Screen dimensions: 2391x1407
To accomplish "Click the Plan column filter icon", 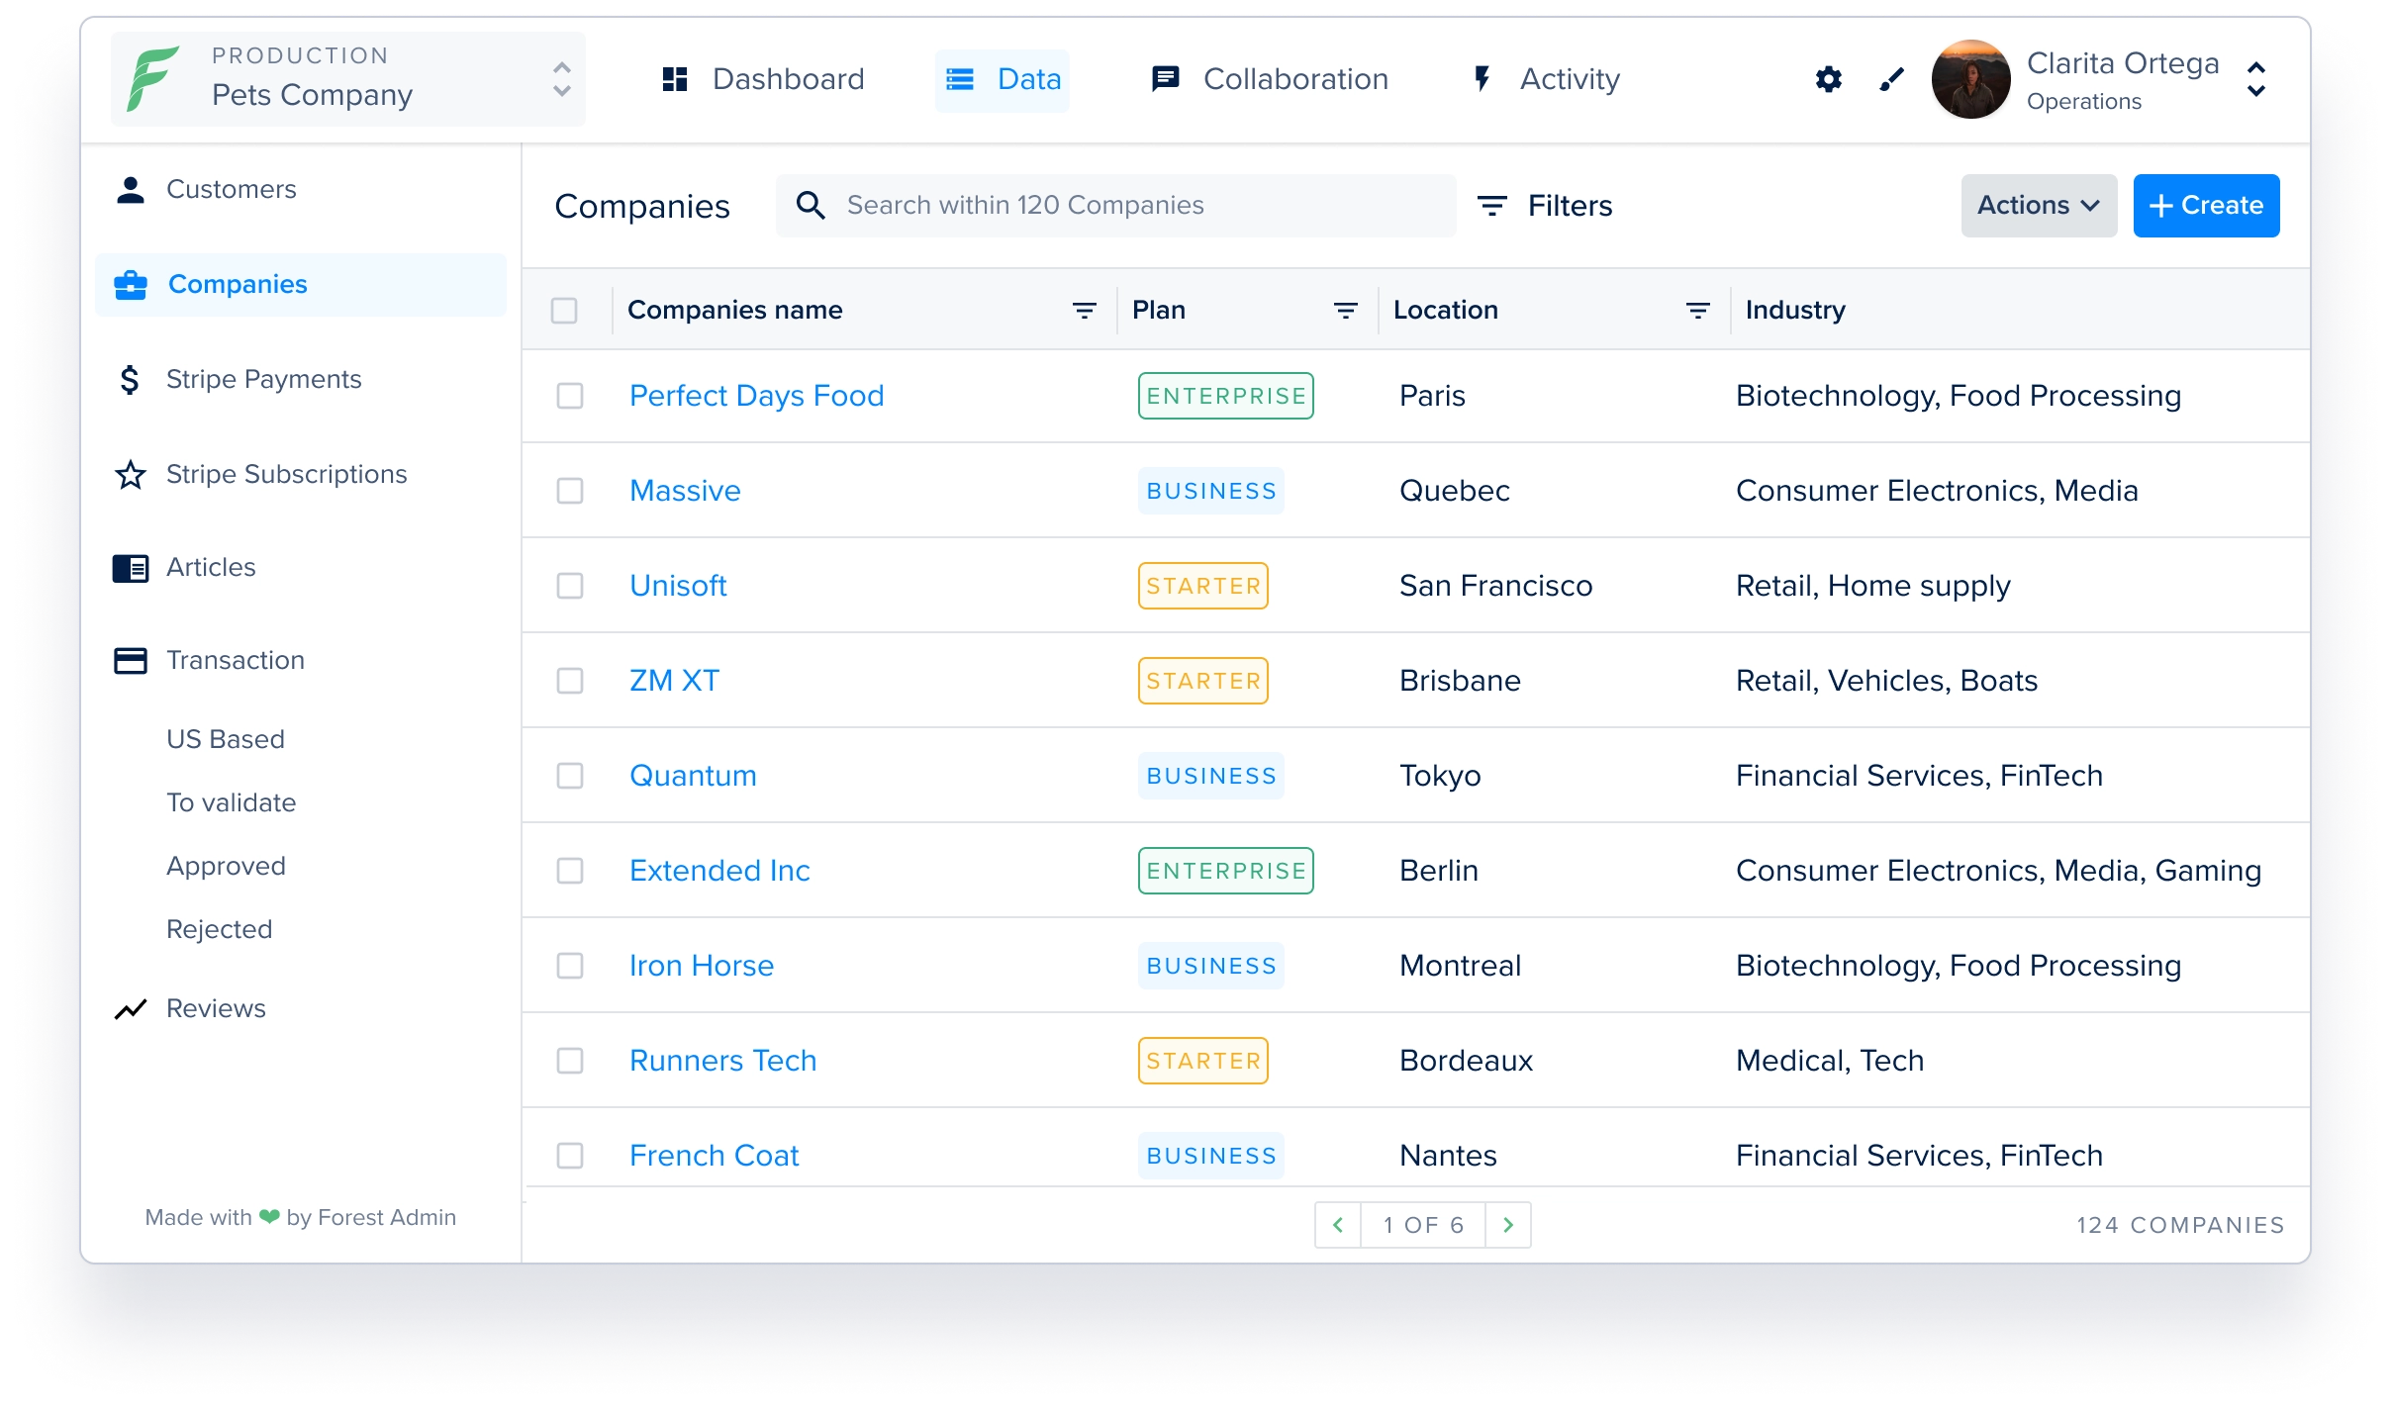I will pos(1345,311).
